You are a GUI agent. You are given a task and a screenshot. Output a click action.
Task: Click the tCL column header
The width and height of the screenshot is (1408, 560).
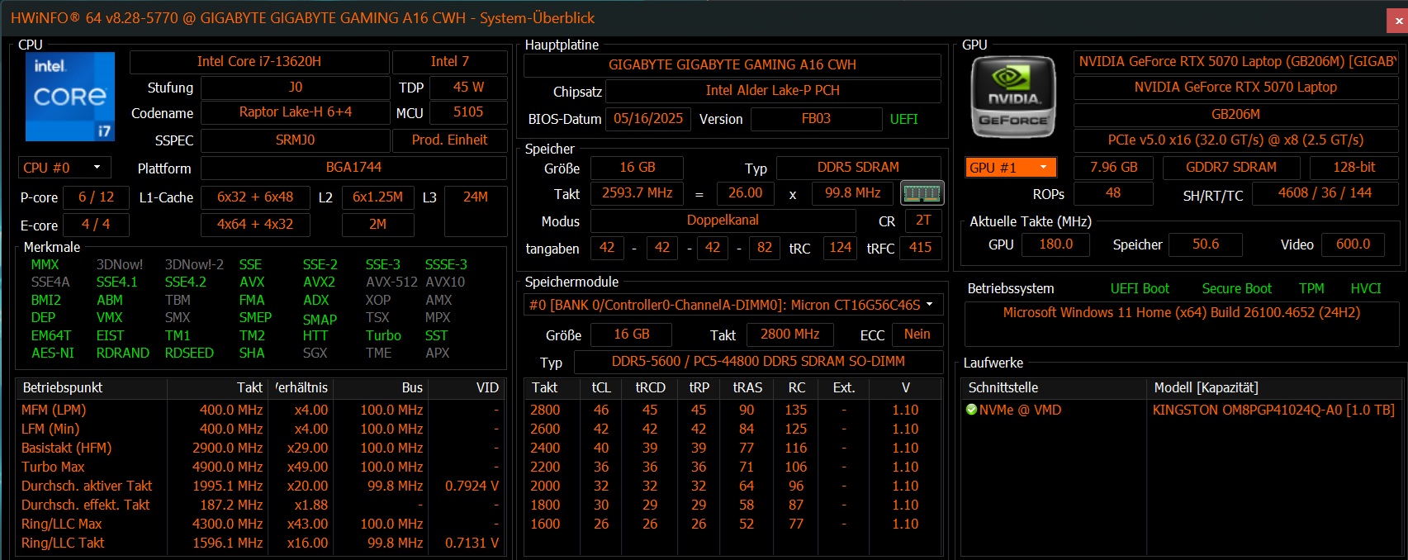pos(601,388)
